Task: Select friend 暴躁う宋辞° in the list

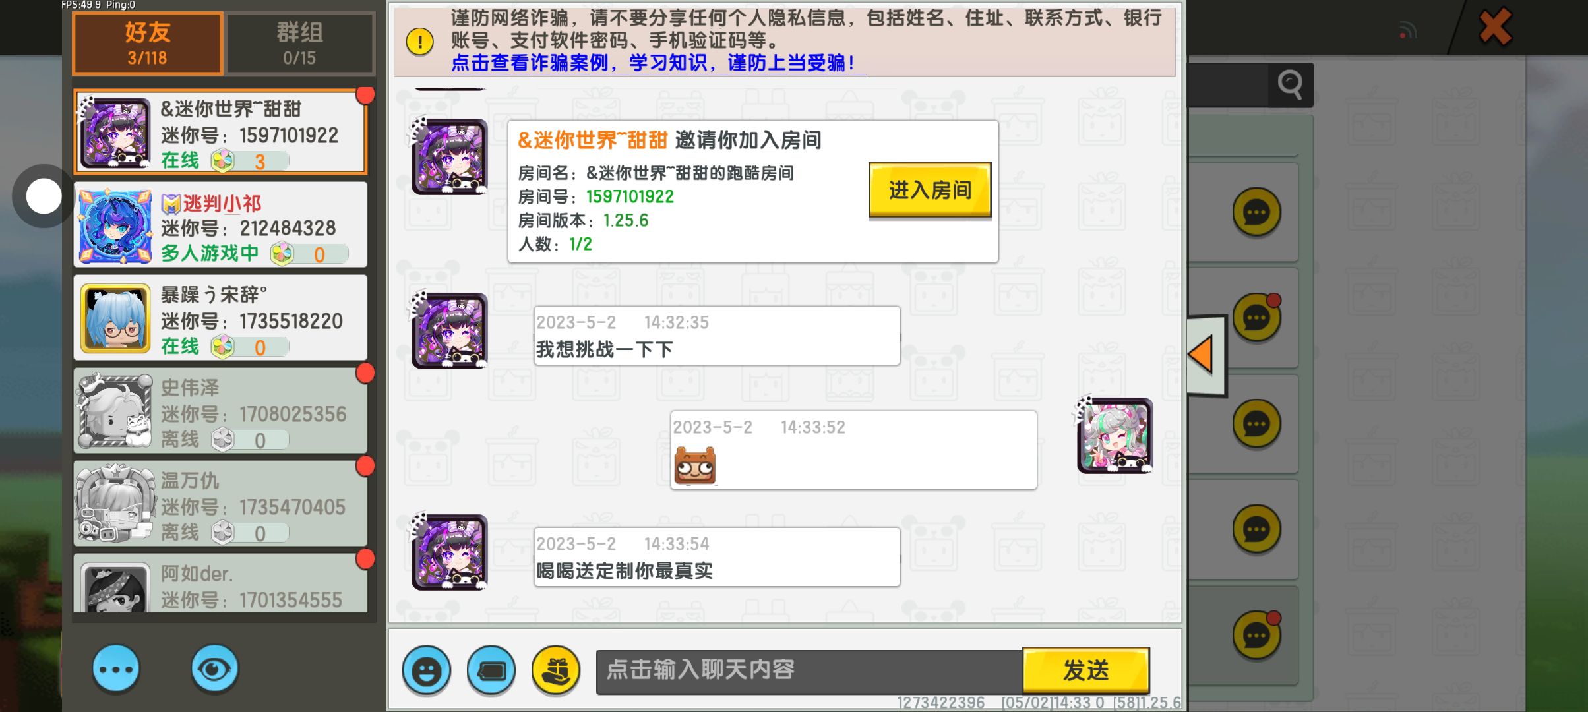Action: pos(221,318)
